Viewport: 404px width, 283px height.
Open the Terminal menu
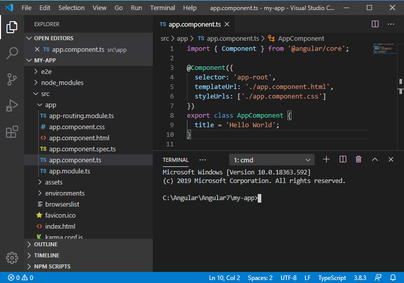pyautogui.click(x=163, y=8)
